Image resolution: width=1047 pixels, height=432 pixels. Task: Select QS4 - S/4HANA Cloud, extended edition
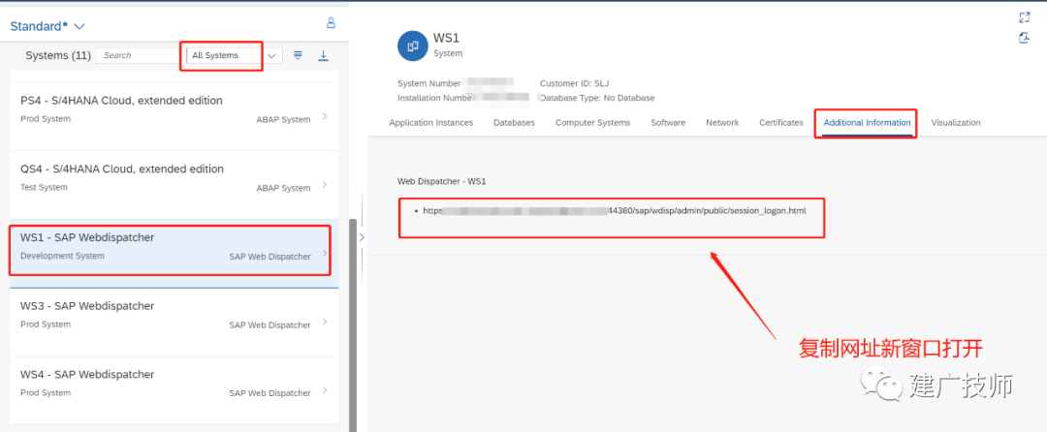[174, 185]
